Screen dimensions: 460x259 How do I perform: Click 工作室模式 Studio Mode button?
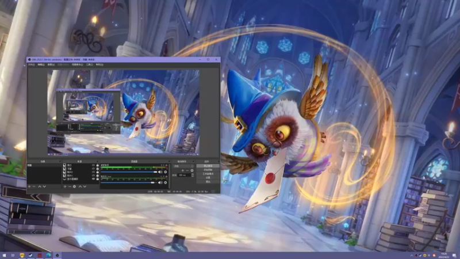tap(208, 174)
